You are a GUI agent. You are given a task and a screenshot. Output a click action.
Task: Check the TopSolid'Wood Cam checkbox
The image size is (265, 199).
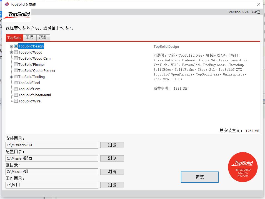coord(16,58)
